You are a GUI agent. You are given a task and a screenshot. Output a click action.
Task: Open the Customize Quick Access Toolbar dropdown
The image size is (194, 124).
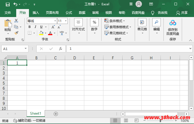(x=34, y=5)
